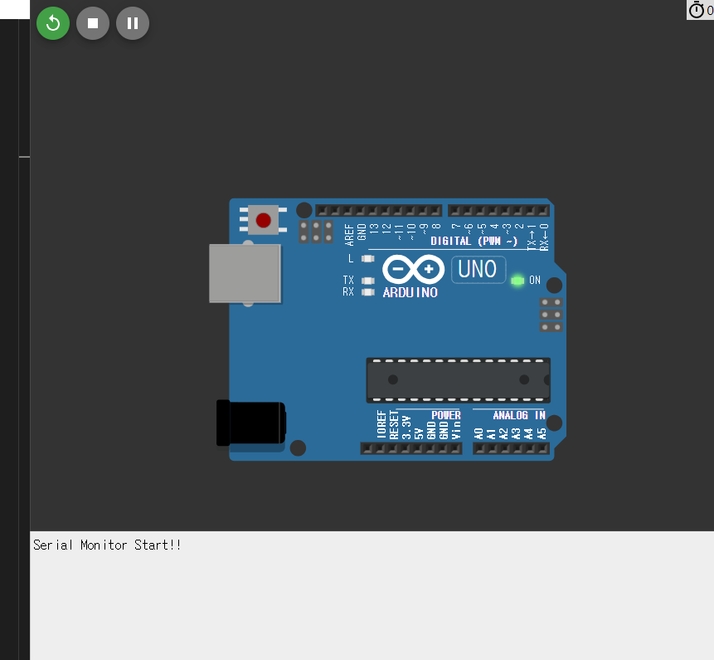Screen dimensions: 714x660
Task: Click inside the serial monitor output area
Action: click(x=372, y=595)
